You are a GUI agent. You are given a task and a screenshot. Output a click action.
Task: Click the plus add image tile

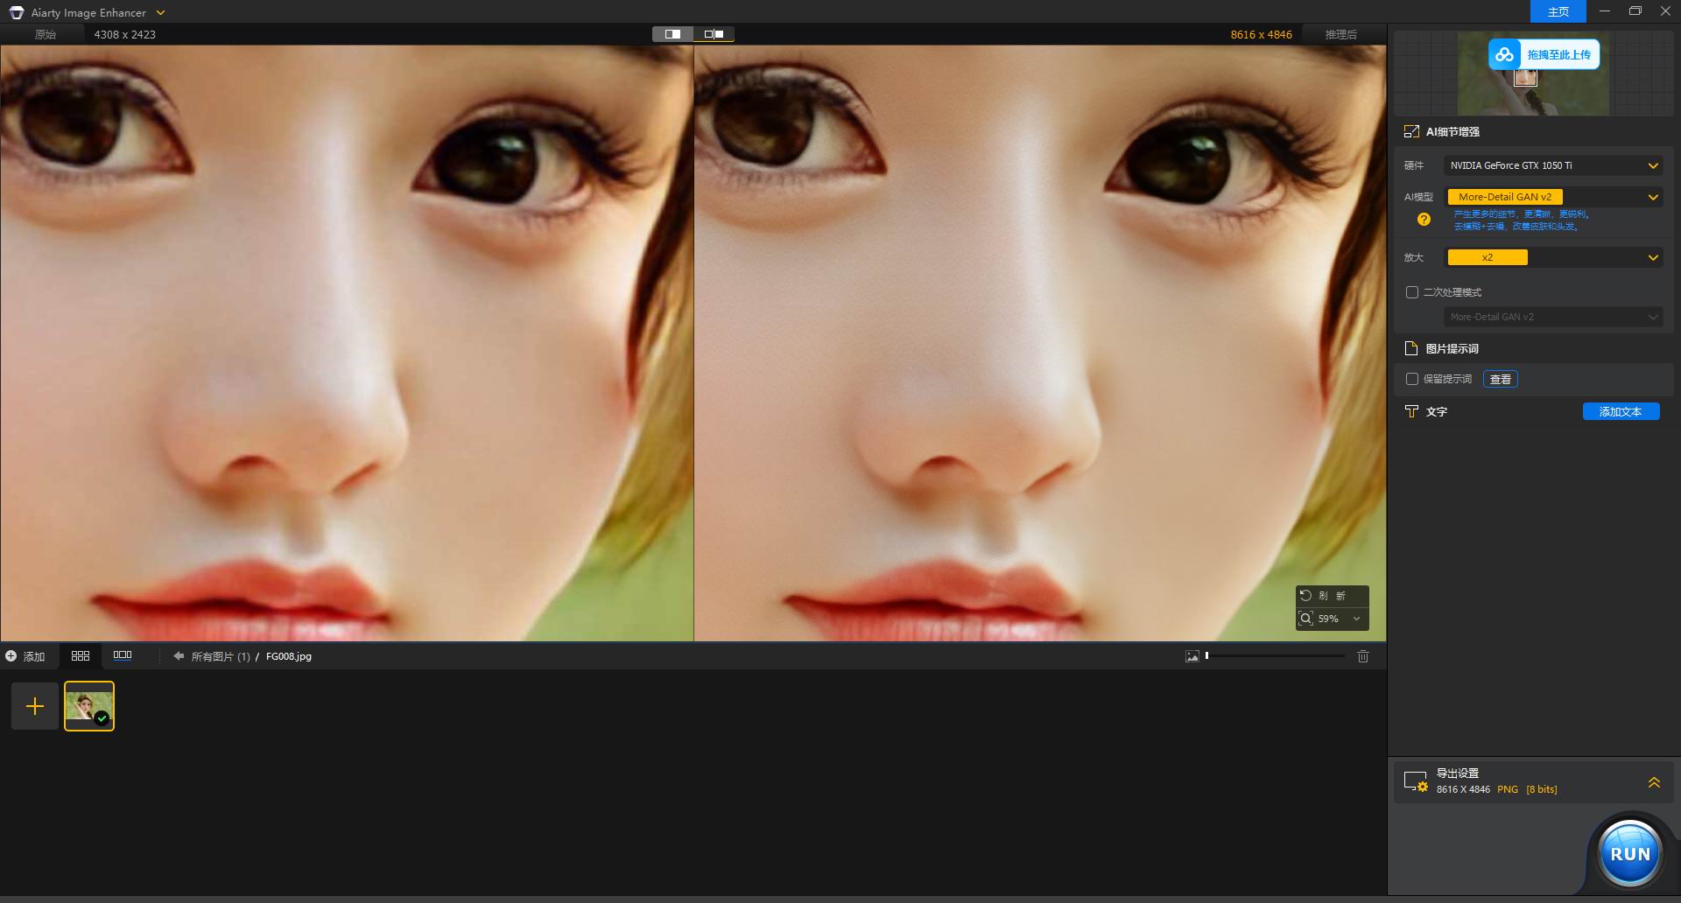(35, 706)
